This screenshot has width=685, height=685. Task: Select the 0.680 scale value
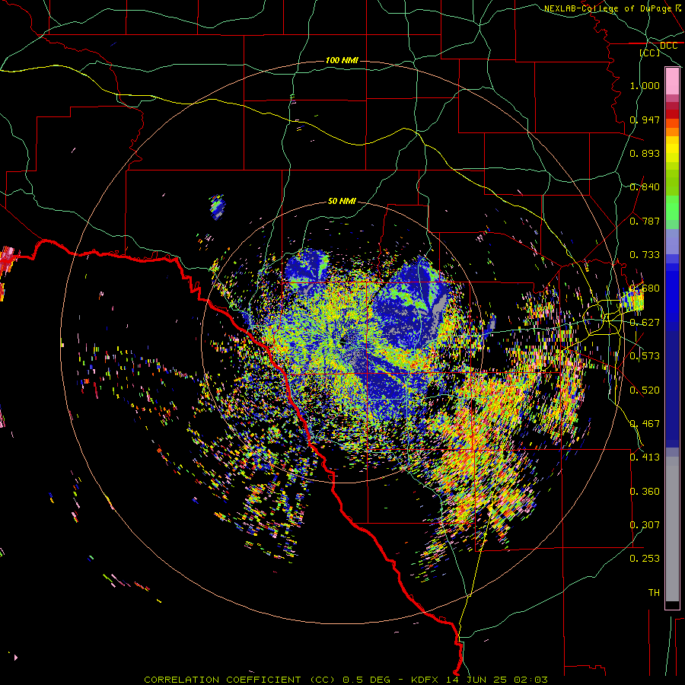(645, 288)
